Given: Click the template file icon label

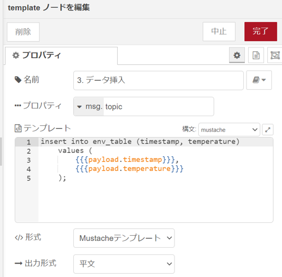Looking at the screenshot, I should (18, 129).
